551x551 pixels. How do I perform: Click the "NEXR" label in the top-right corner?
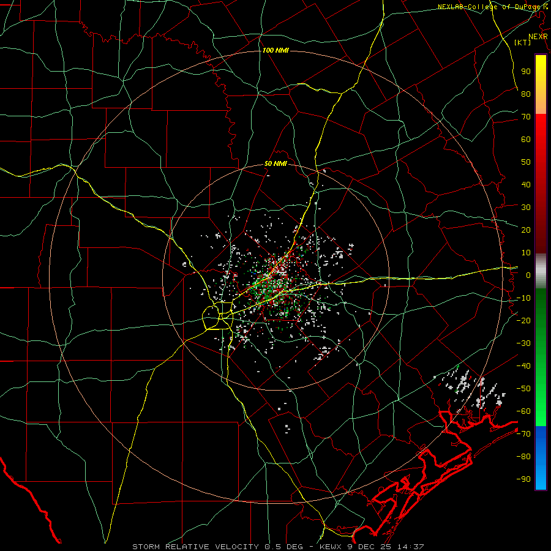click(x=538, y=37)
